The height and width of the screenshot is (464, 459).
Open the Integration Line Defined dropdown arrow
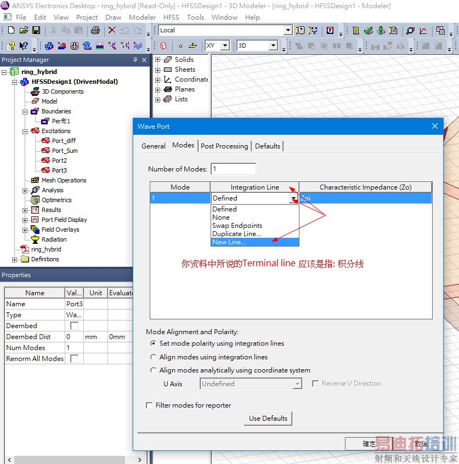pos(293,198)
